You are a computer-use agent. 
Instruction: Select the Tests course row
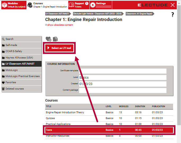pos(109,130)
